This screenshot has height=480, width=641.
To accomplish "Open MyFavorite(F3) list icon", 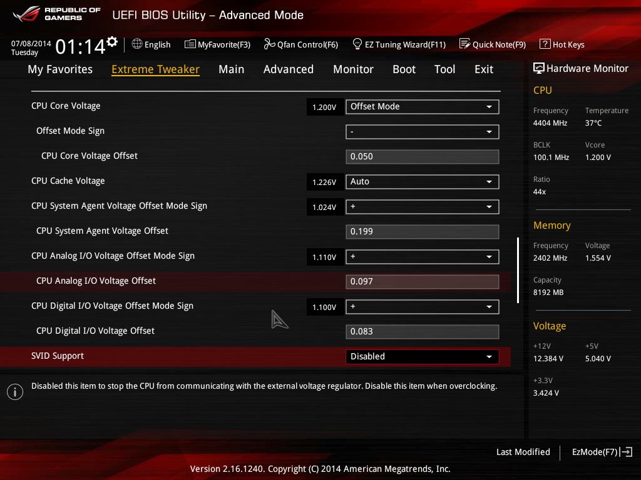I will point(190,44).
